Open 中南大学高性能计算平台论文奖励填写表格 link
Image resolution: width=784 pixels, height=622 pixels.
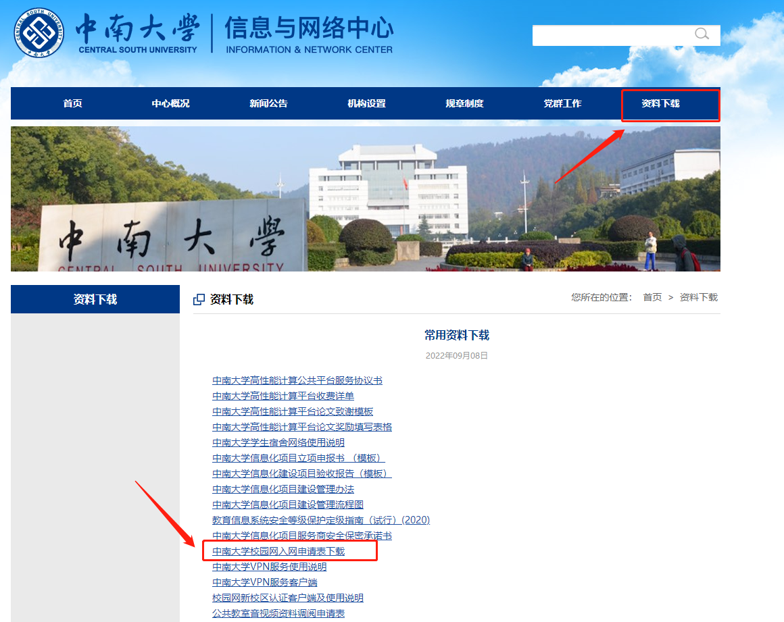302,427
